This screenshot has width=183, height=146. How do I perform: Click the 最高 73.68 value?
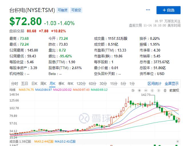[x=24, y=38]
